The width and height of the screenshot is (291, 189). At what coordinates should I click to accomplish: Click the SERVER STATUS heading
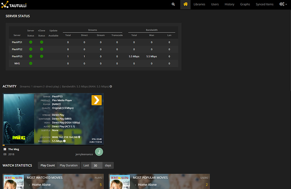pyautogui.click(x=18, y=16)
